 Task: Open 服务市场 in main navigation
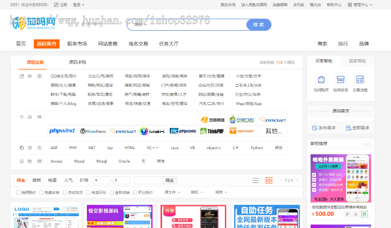coord(77,44)
